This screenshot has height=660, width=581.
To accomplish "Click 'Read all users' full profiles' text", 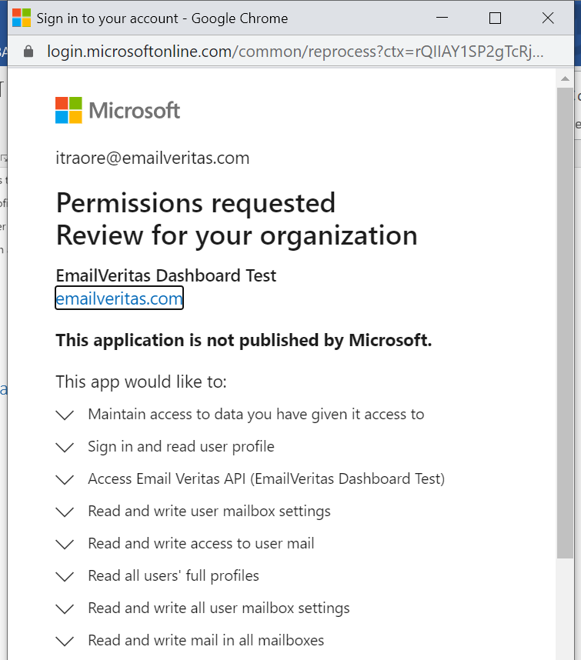I will pyautogui.click(x=173, y=576).
